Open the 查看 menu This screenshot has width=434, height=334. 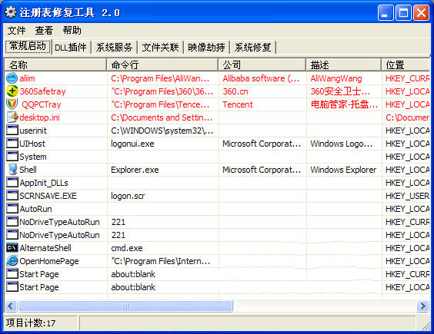44,31
